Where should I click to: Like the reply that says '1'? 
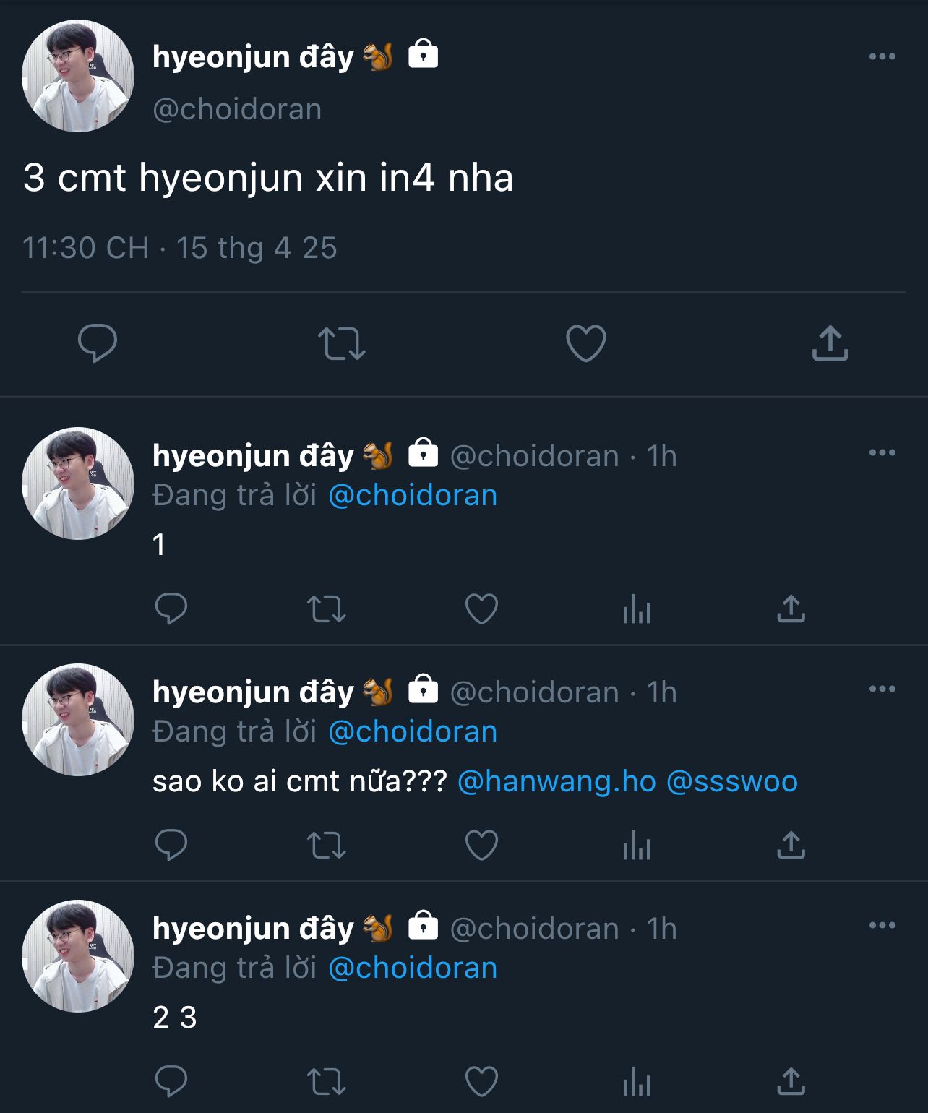point(481,609)
